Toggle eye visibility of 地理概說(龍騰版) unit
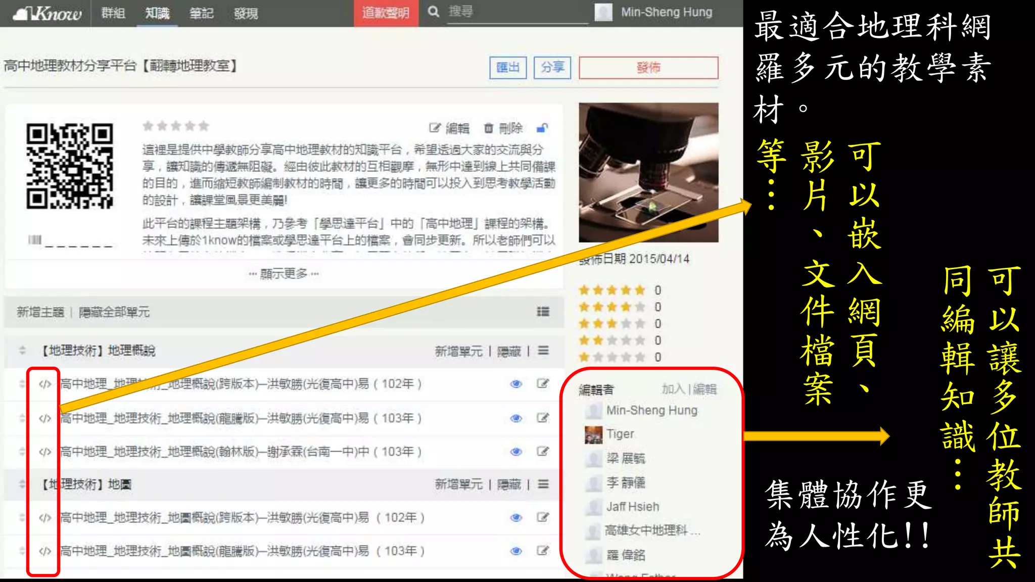This screenshot has height=582, width=1035. pyautogui.click(x=516, y=418)
